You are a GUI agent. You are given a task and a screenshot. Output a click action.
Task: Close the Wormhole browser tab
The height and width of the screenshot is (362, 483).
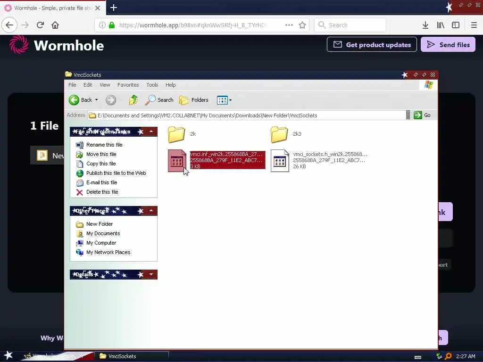(x=98, y=8)
